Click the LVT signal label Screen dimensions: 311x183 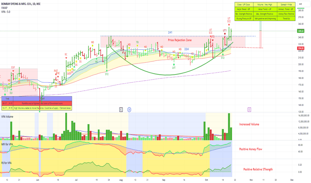pos(174,68)
